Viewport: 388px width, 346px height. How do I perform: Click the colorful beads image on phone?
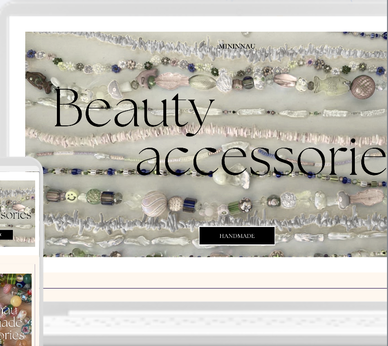[16, 310]
